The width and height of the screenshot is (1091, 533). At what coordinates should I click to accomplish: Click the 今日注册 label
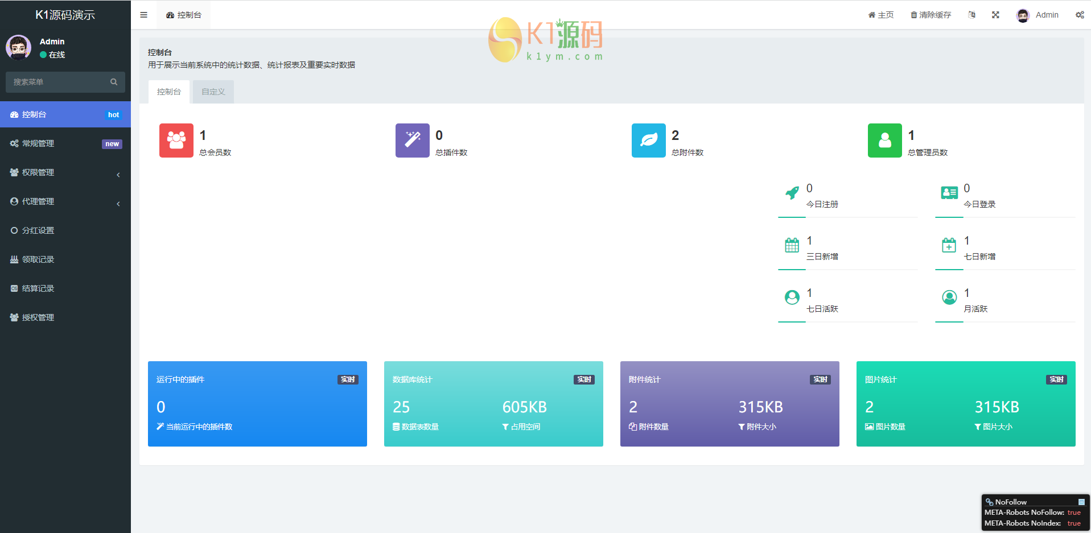(x=822, y=204)
